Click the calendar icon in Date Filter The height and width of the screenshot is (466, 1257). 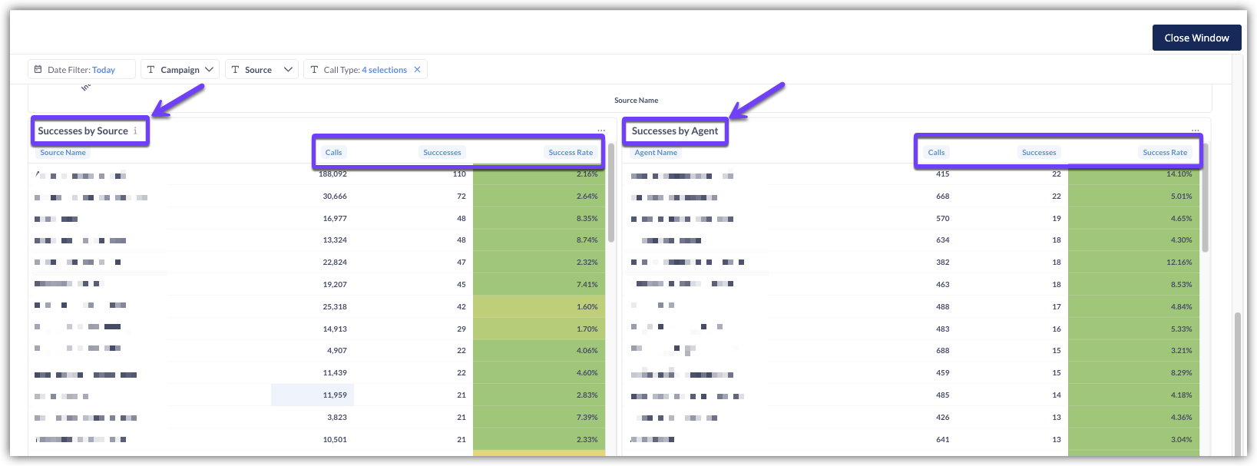38,70
